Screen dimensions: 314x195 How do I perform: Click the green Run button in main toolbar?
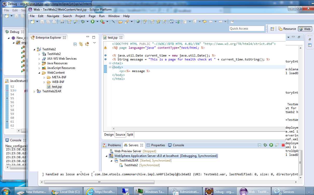[x=93, y=22]
